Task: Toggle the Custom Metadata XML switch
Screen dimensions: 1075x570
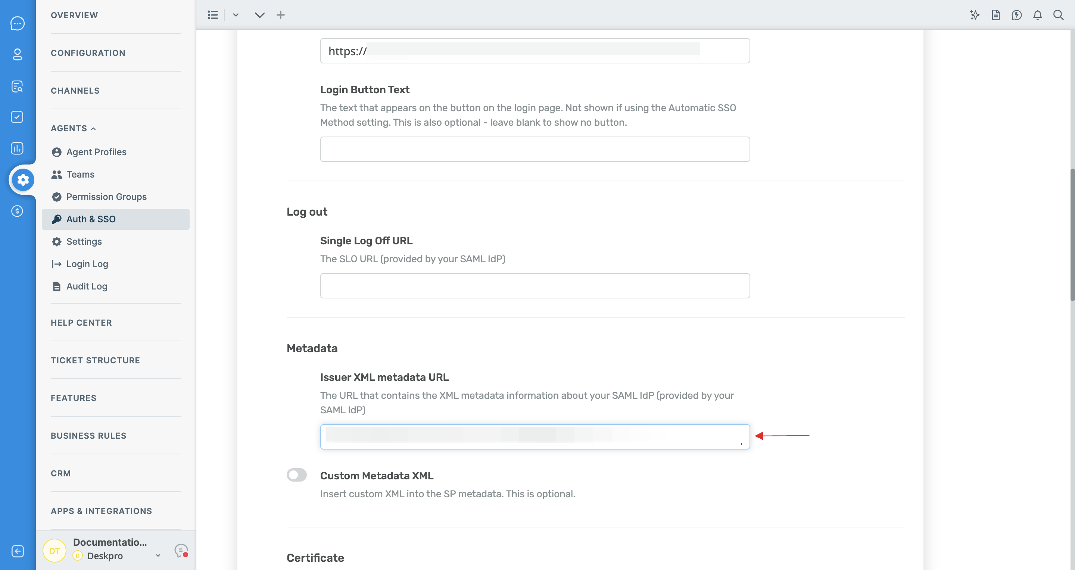Action: [x=296, y=474]
